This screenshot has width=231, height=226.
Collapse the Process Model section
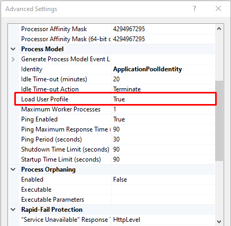pyautogui.click(x=13, y=49)
